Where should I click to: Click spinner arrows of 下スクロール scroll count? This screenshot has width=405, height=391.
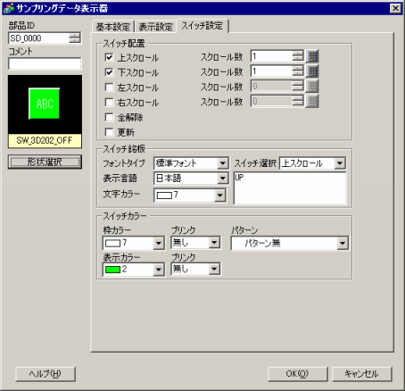298,71
